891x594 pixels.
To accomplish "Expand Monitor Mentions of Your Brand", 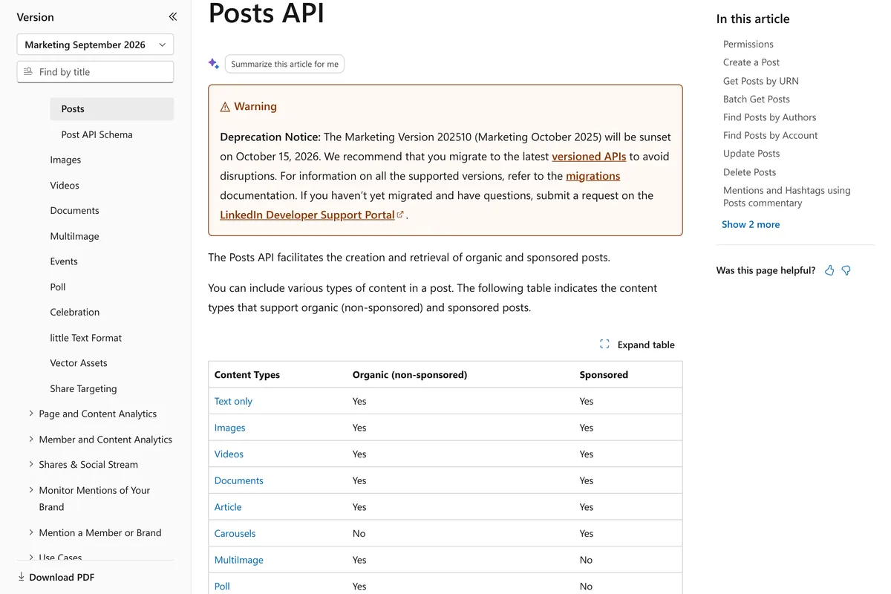I will [30, 490].
